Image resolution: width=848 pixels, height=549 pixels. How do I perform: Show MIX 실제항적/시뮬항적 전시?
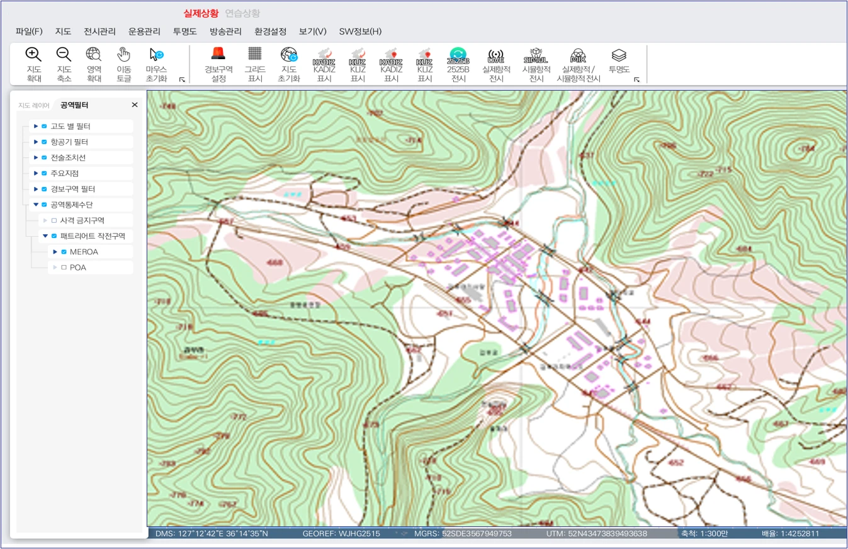click(578, 64)
